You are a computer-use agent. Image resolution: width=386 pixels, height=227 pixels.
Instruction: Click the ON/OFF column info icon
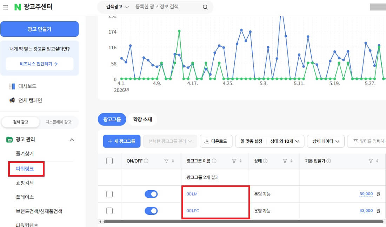coord(146,161)
